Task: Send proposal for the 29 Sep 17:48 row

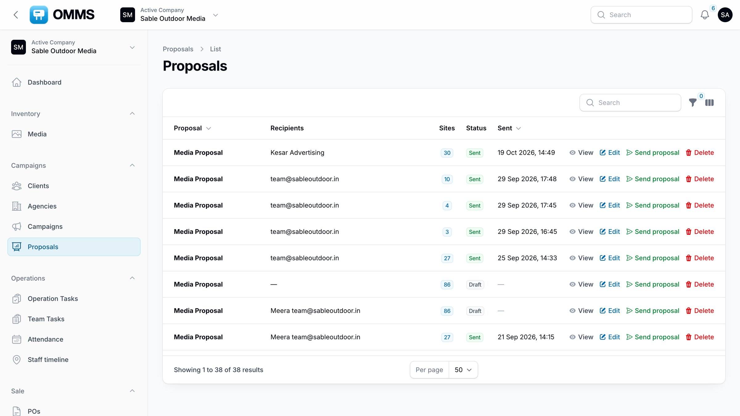Action: 653,179
